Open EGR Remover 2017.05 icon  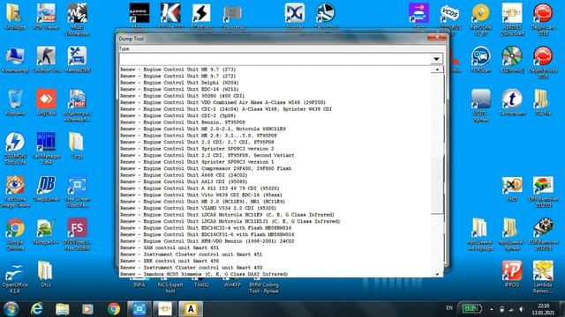click(543, 234)
